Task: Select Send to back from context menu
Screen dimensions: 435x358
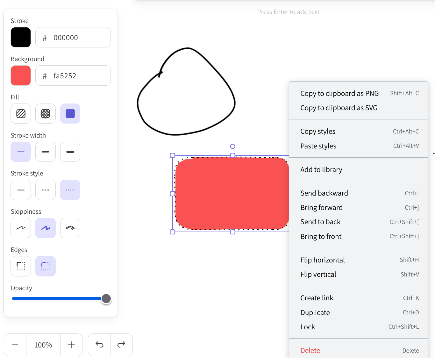Action: (x=320, y=222)
